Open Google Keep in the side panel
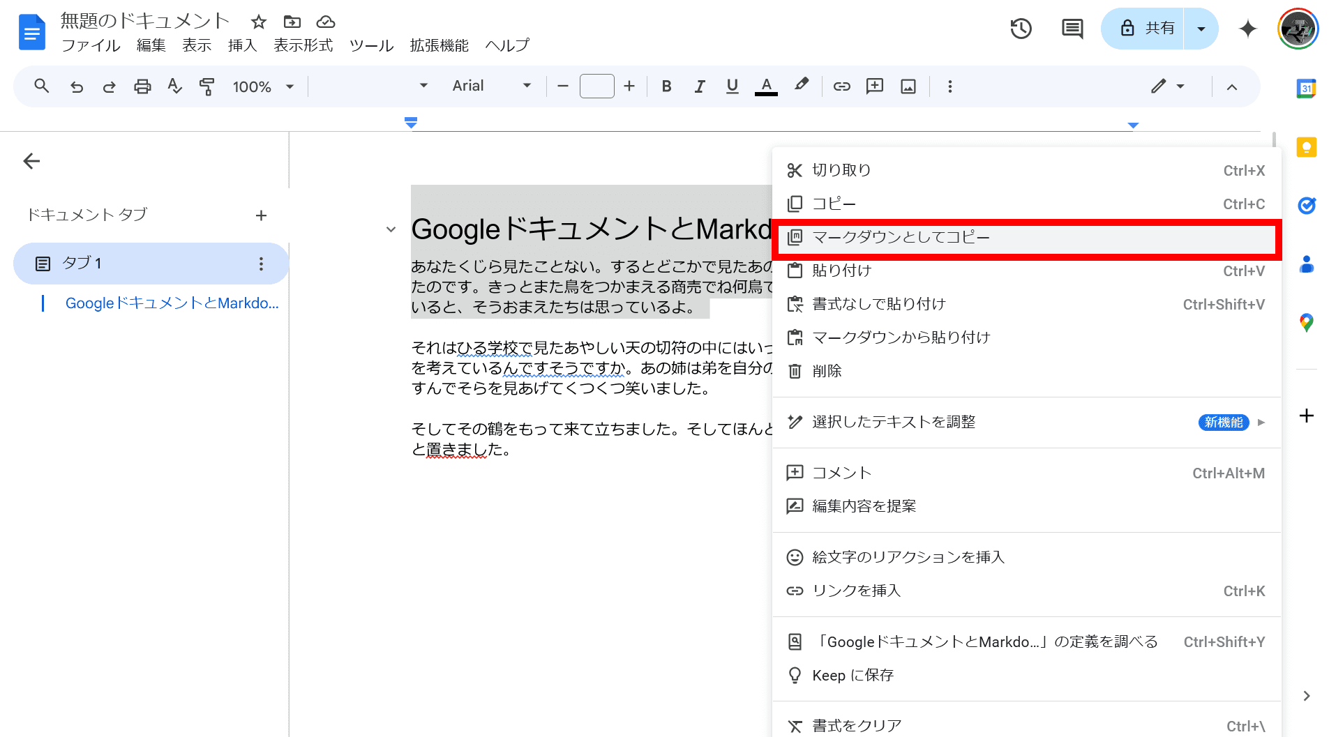The width and height of the screenshot is (1329, 737). point(1307,147)
